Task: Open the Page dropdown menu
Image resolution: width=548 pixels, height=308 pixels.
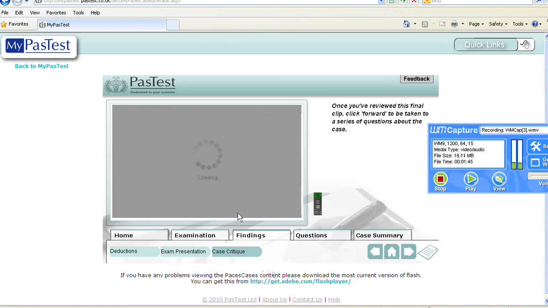Action: [476, 24]
